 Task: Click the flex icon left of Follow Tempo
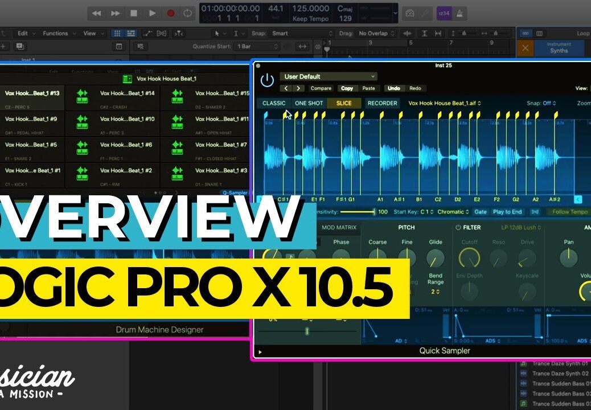[535, 212]
